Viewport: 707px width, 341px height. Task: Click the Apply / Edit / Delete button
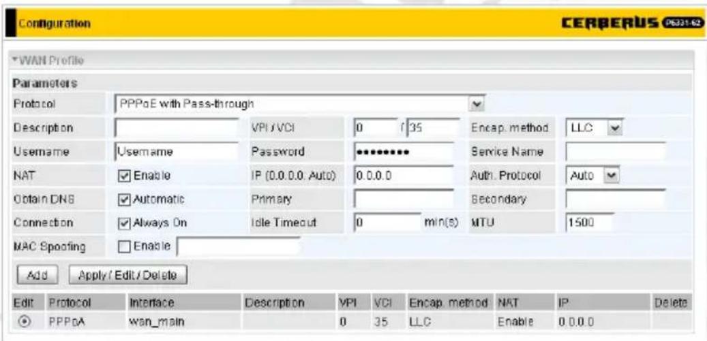[128, 275]
